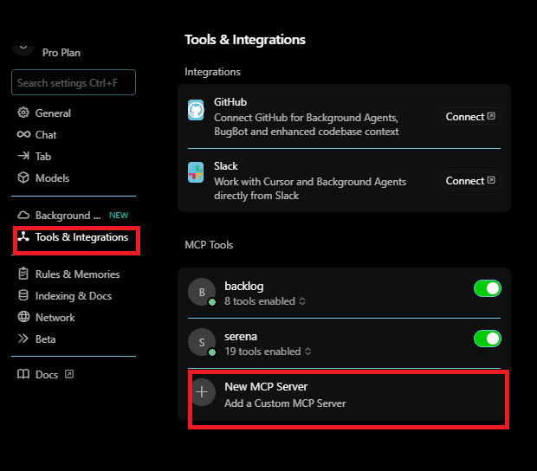Click the Models cube icon

point(23,177)
